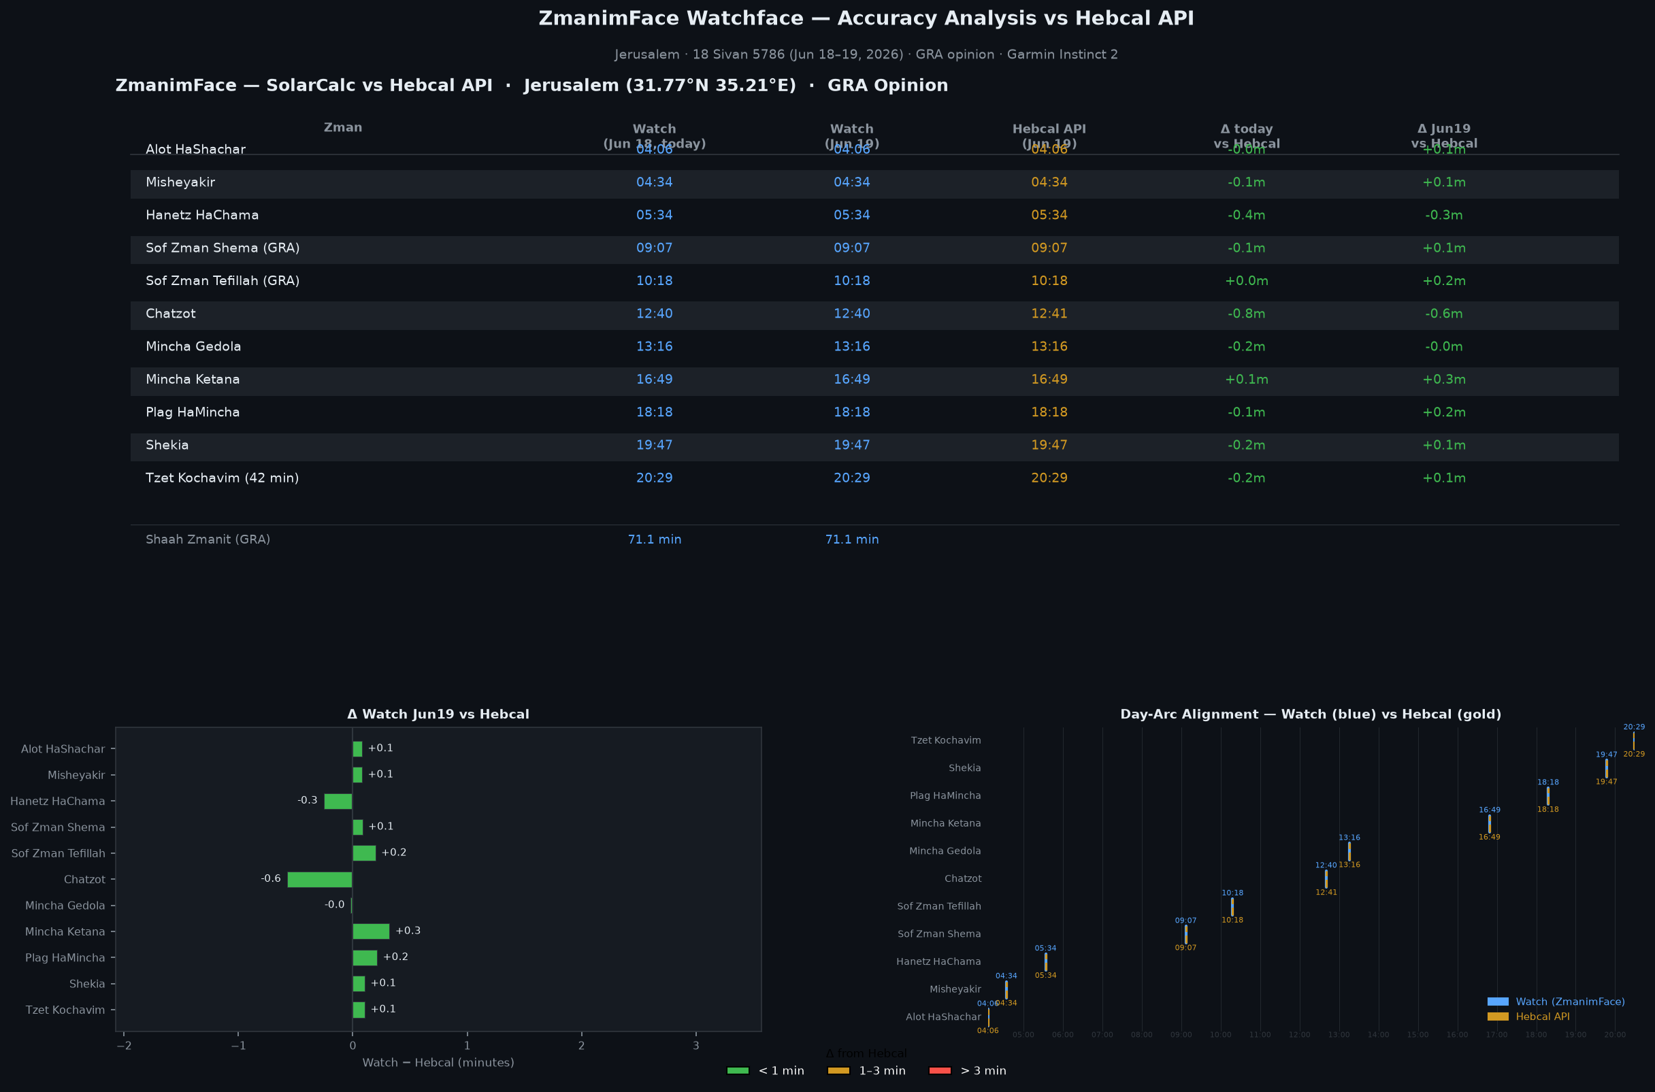
Task: Click the Plag HaMincha +0.2m Jun19 delta
Action: pos(1444,412)
